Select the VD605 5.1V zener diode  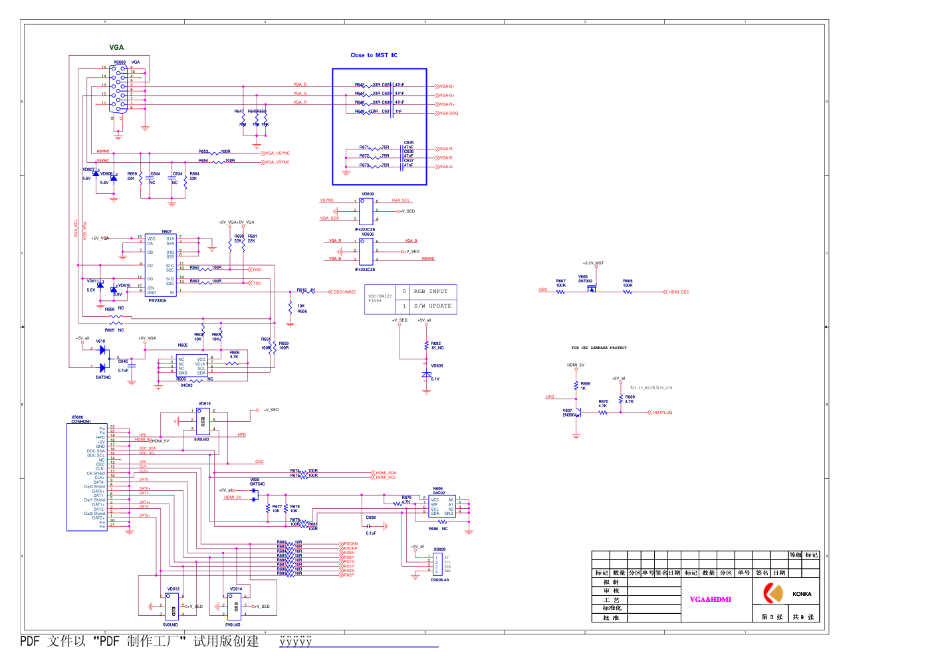coord(427,375)
